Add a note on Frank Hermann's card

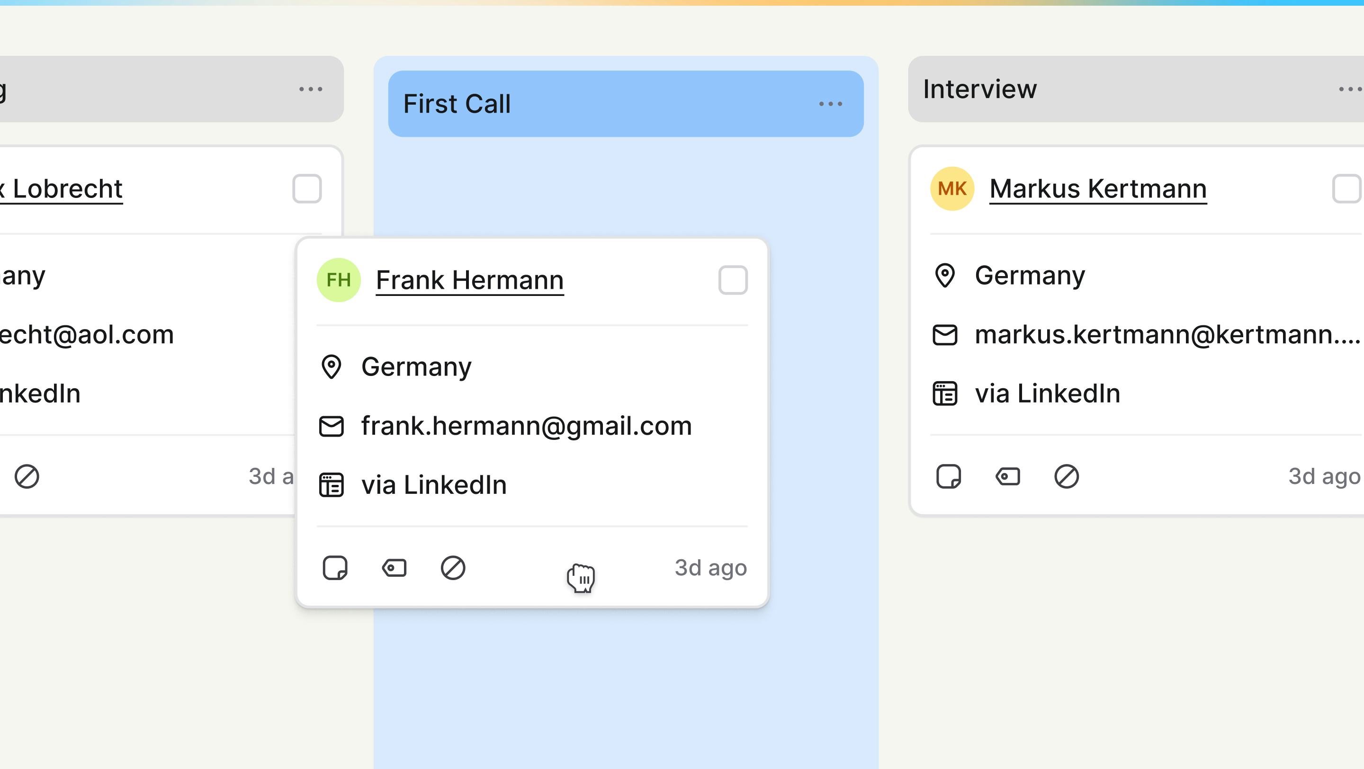[336, 567]
